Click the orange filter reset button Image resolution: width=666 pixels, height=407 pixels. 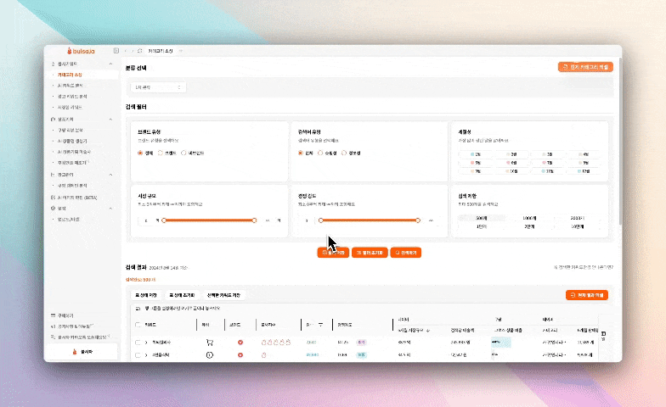(x=370, y=253)
